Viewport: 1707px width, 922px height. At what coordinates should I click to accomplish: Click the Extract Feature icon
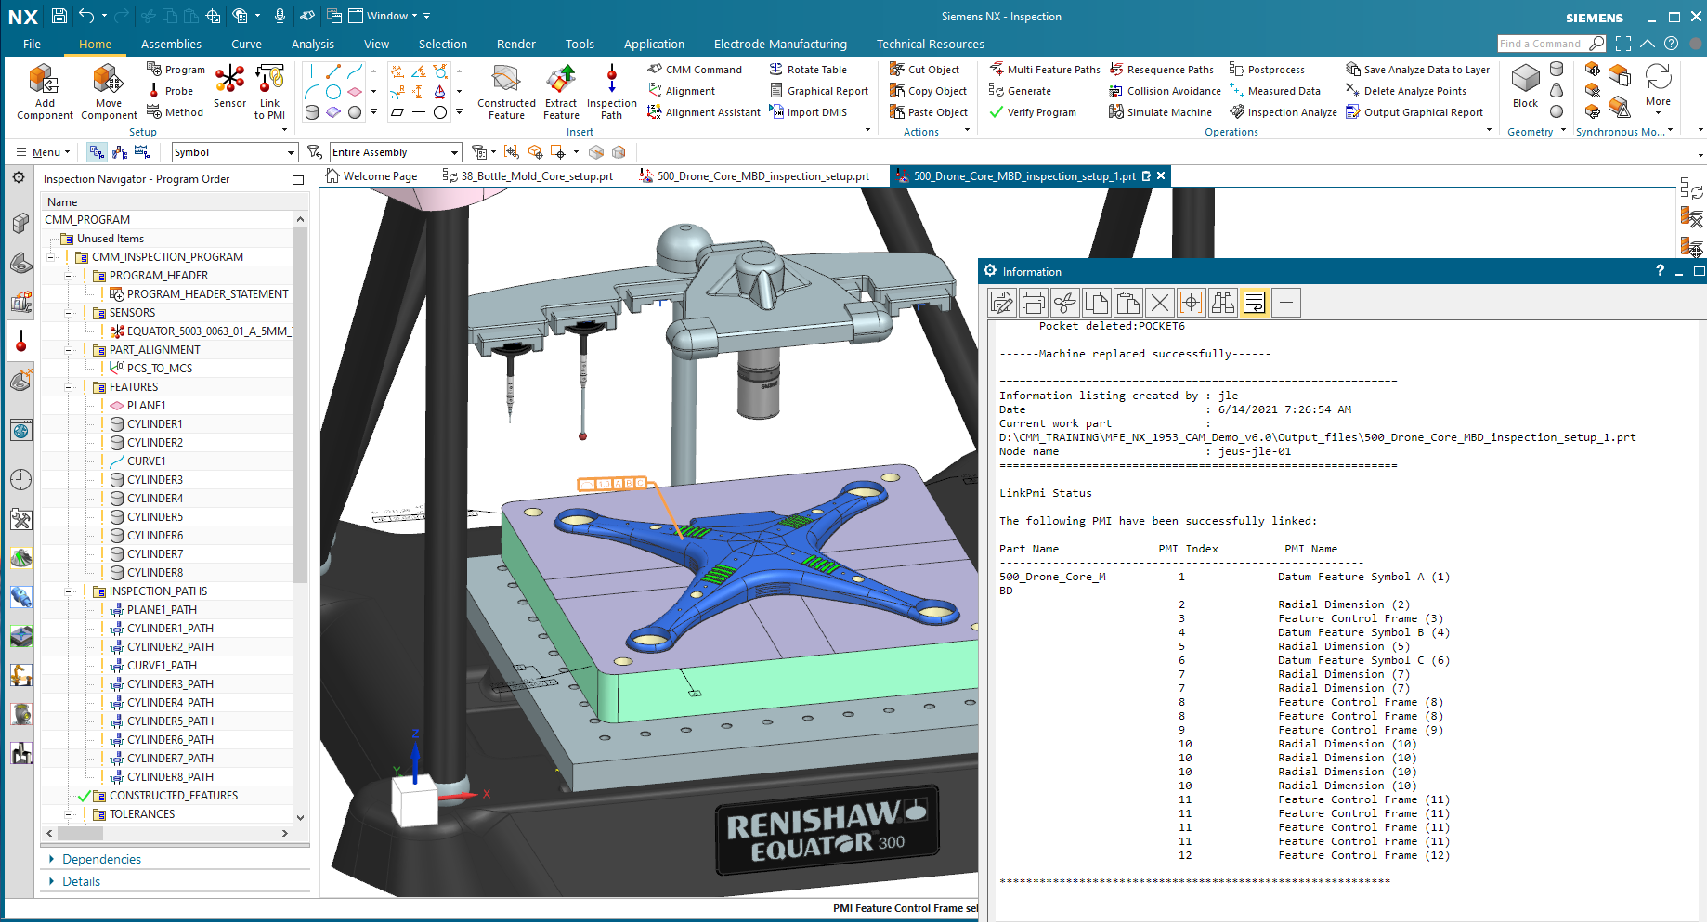[x=561, y=80]
